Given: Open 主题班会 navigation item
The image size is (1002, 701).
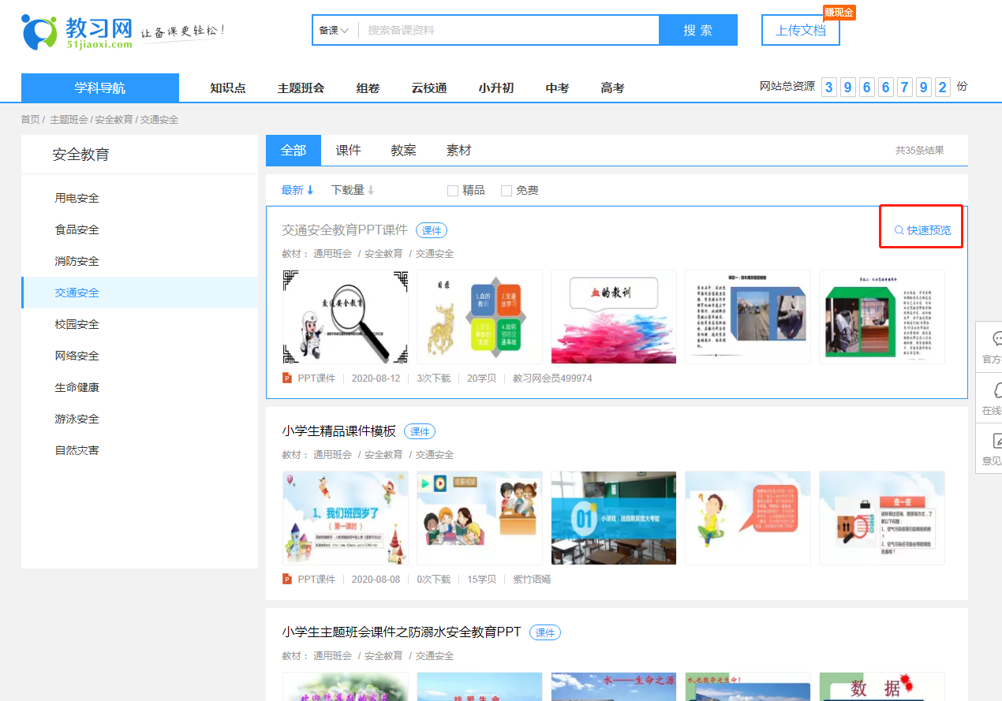Looking at the screenshot, I should [301, 88].
